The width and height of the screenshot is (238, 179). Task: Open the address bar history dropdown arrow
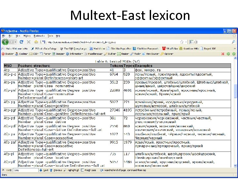coord(186,42)
